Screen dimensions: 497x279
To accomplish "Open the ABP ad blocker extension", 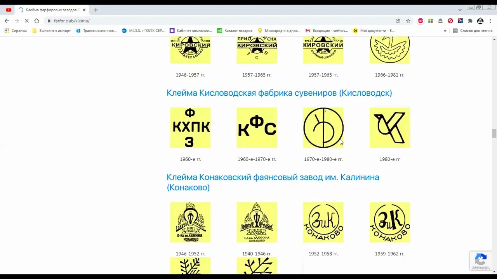I will coord(421,21).
